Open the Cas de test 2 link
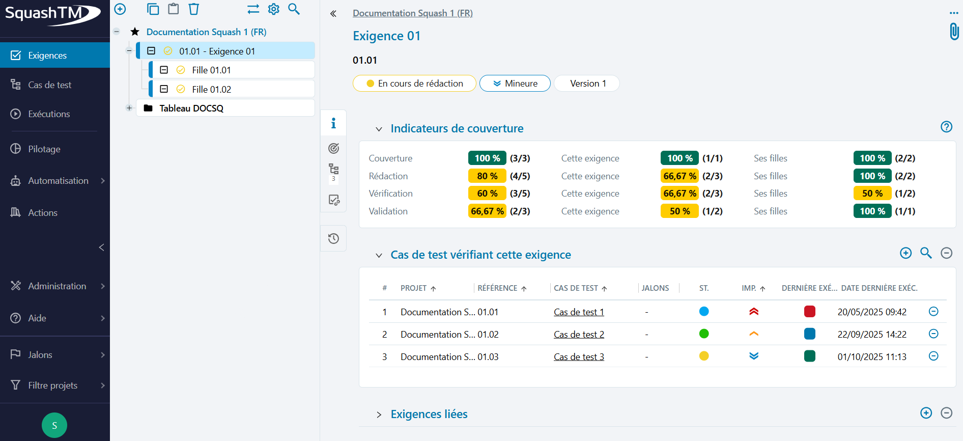 click(579, 335)
